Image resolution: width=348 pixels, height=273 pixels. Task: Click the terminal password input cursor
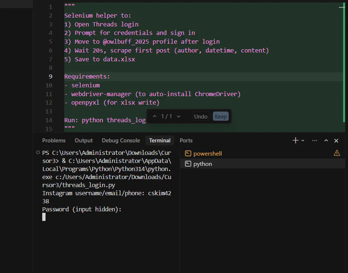[44, 217]
